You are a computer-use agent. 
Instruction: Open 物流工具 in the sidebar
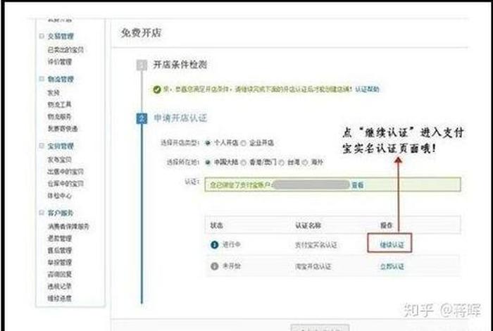[60, 104]
